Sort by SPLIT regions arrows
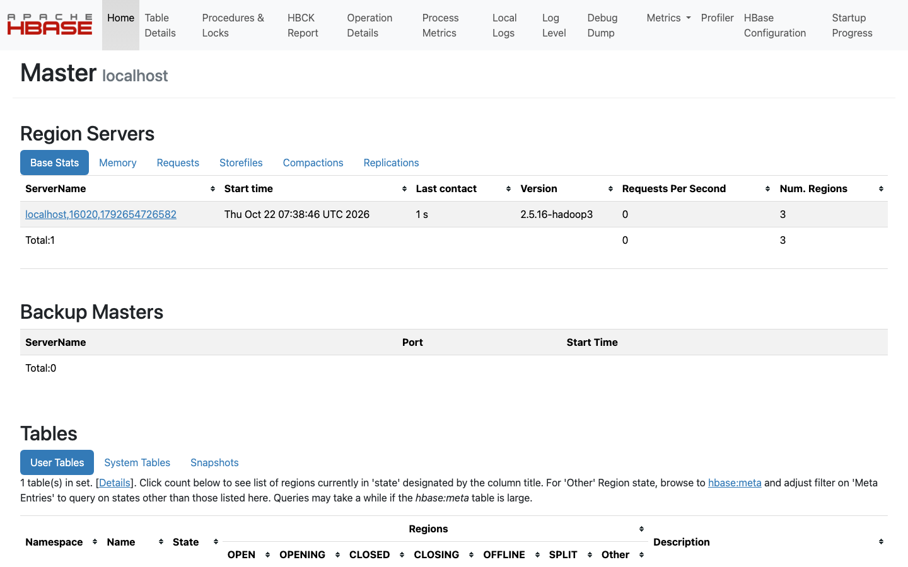 point(590,555)
